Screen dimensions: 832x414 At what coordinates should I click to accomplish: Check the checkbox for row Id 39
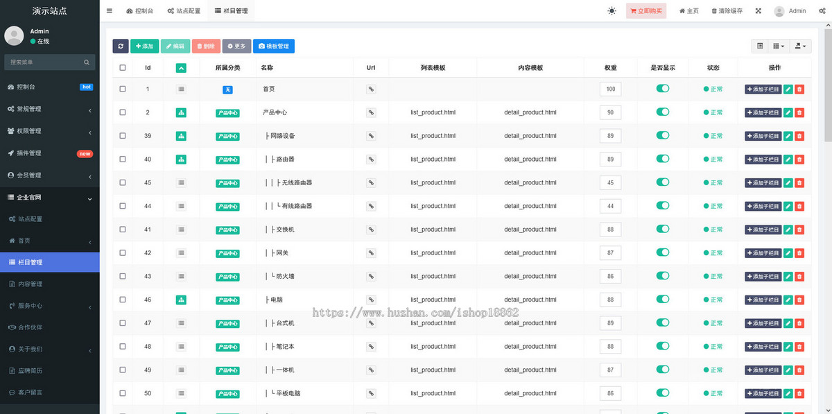tap(123, 135)
